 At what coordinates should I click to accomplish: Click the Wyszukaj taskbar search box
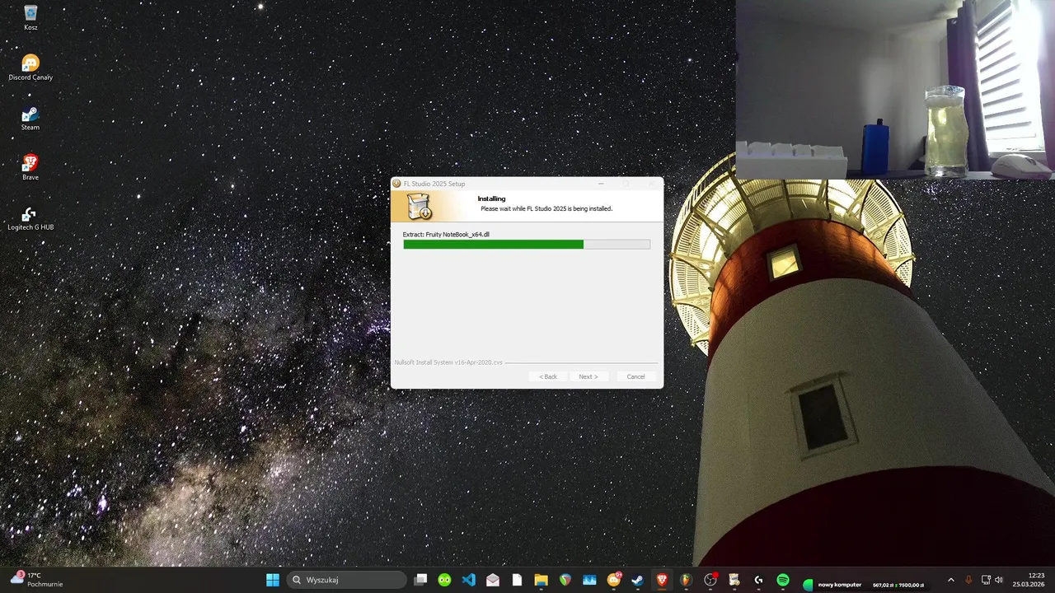pyautogui.click(x=348, y=580)
